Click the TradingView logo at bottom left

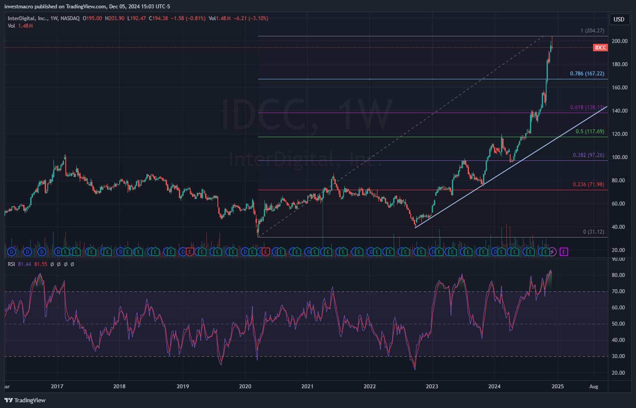(x=25, y=400)
